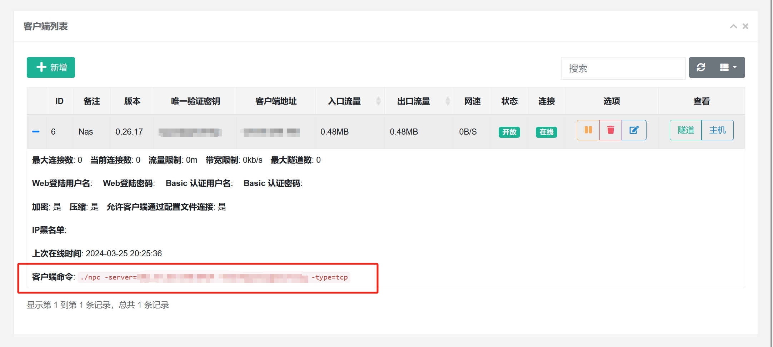Delete the Nas client with trash icon
Screen dimensions: 773x347
[610, 130]
